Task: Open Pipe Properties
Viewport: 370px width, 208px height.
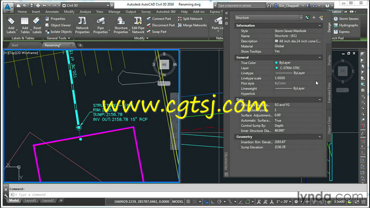Action: tap(100, 25)
